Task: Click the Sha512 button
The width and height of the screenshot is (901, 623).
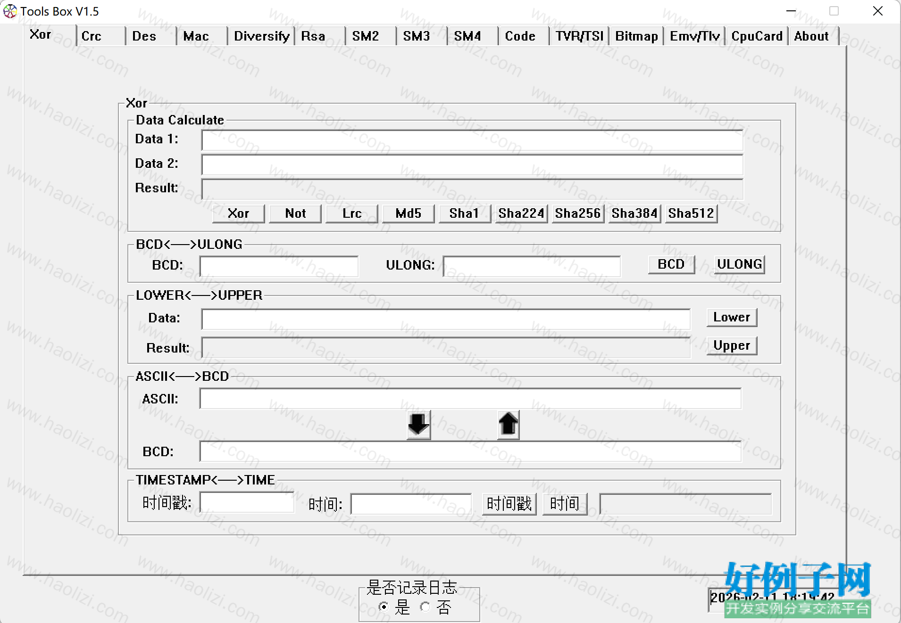Action: [692, 213]
